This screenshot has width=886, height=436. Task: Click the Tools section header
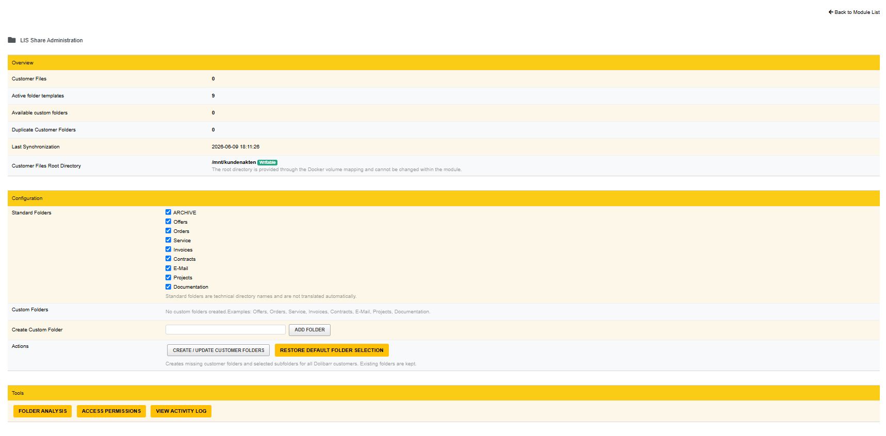pos(444,393)
